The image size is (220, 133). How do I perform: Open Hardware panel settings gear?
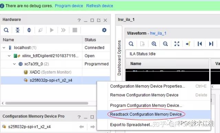[x=104, y=30]
